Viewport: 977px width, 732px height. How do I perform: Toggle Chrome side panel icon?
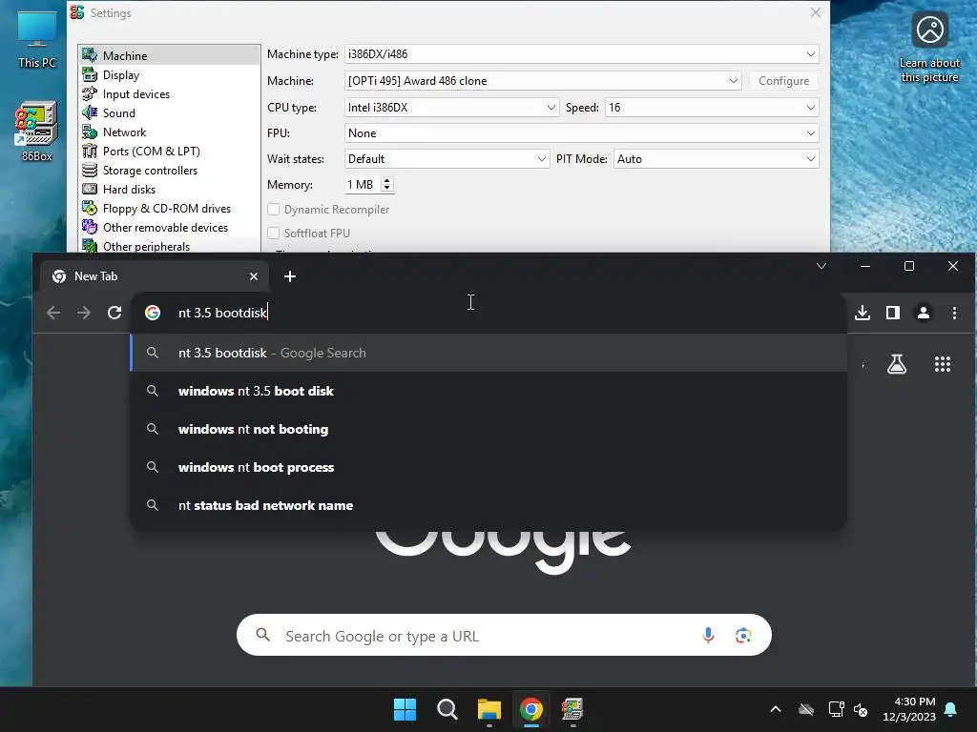click(893, 313)
